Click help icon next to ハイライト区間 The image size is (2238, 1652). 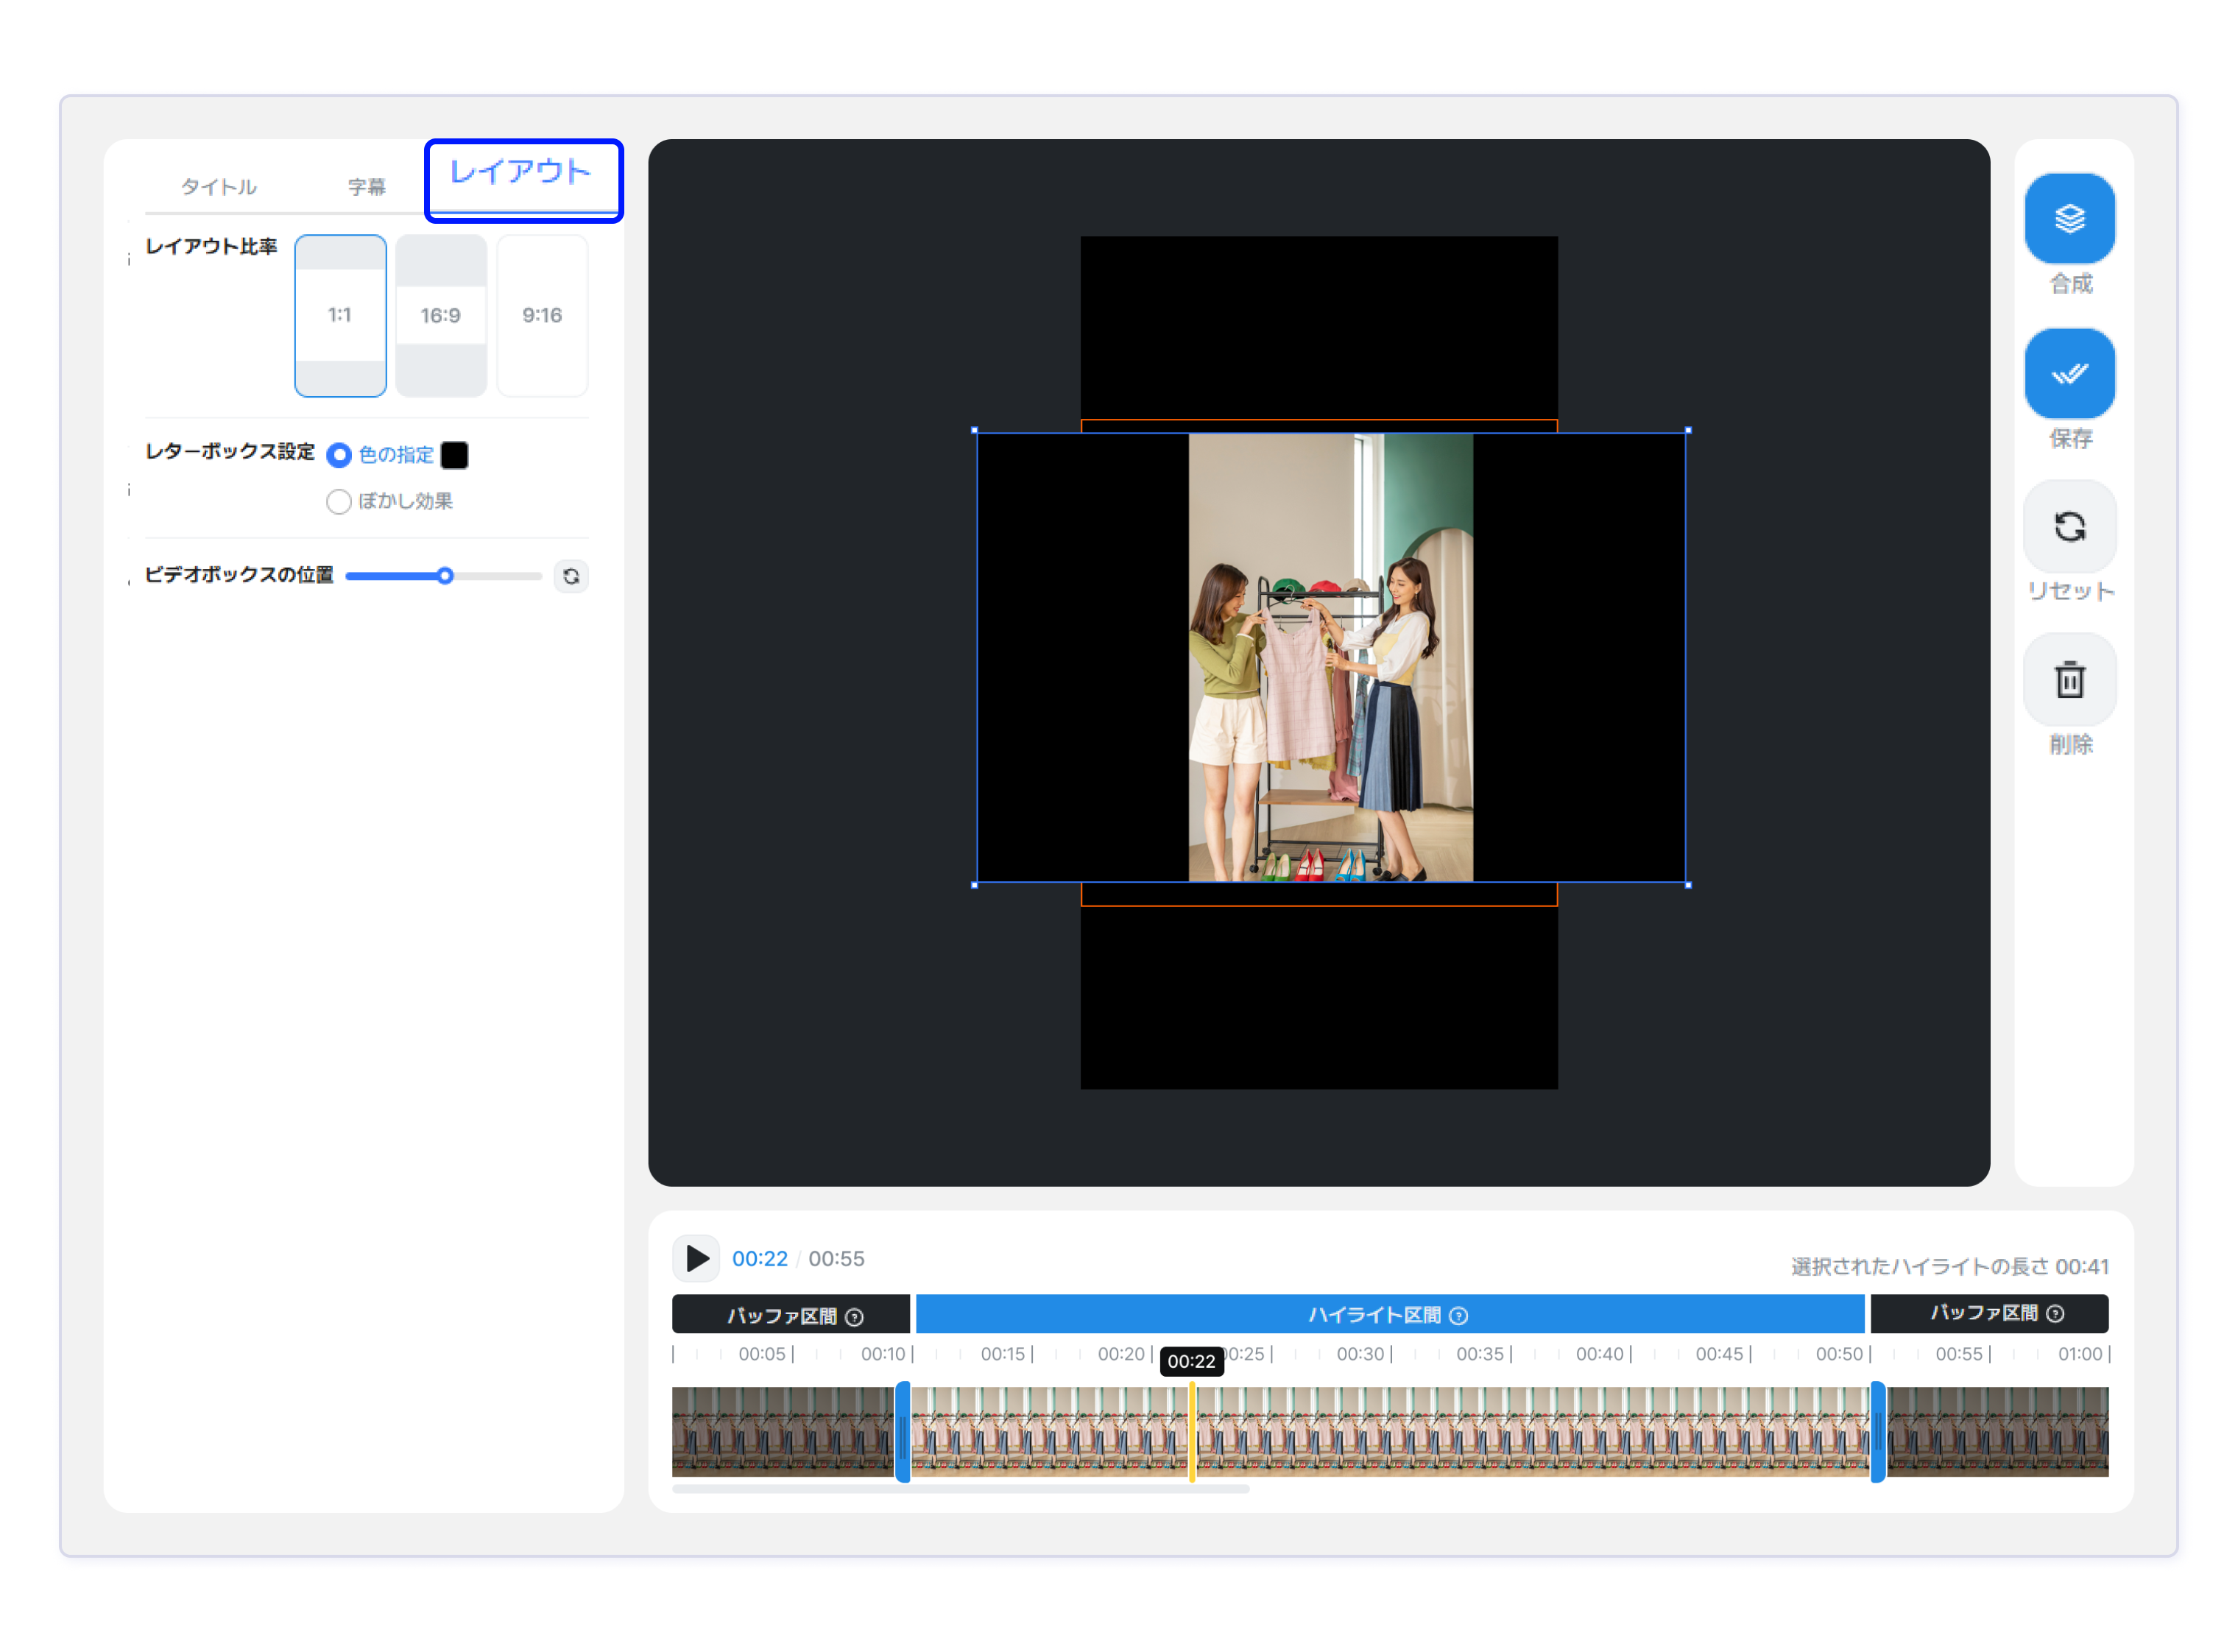point(1458,1315)
